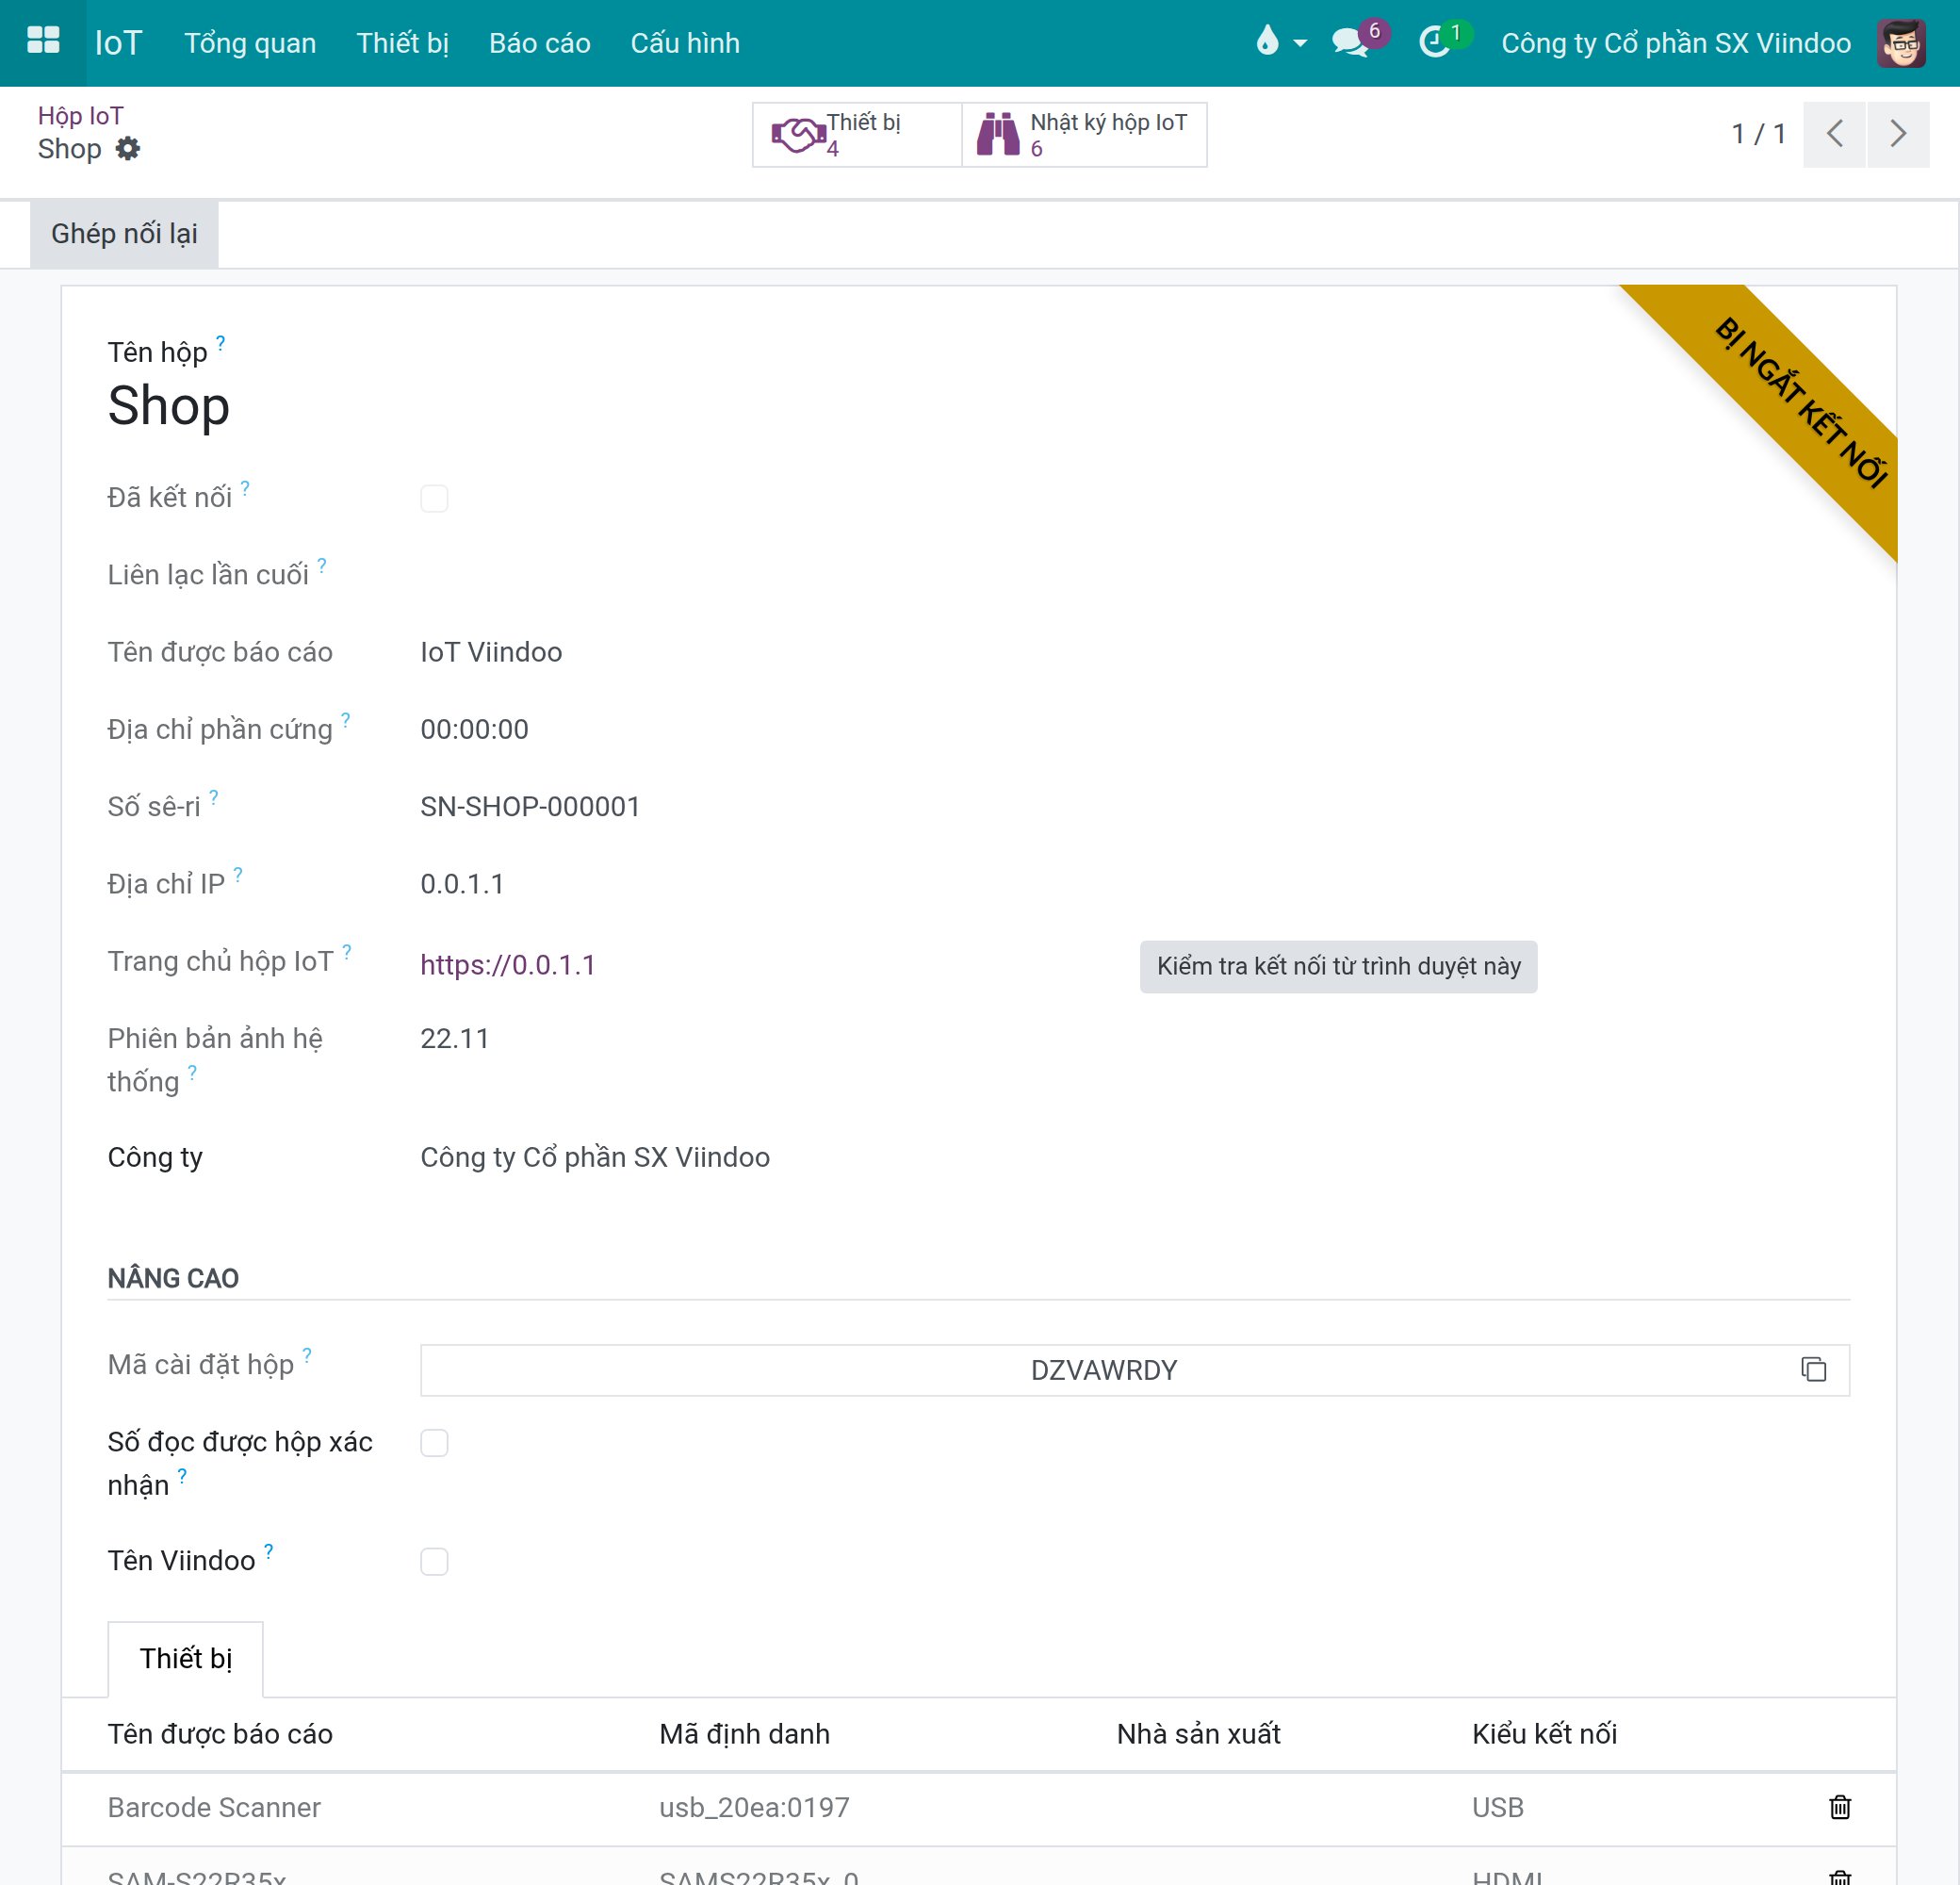Open the Thiết bị smart button showing 4

pyautogui.click(x=857, y=134)
